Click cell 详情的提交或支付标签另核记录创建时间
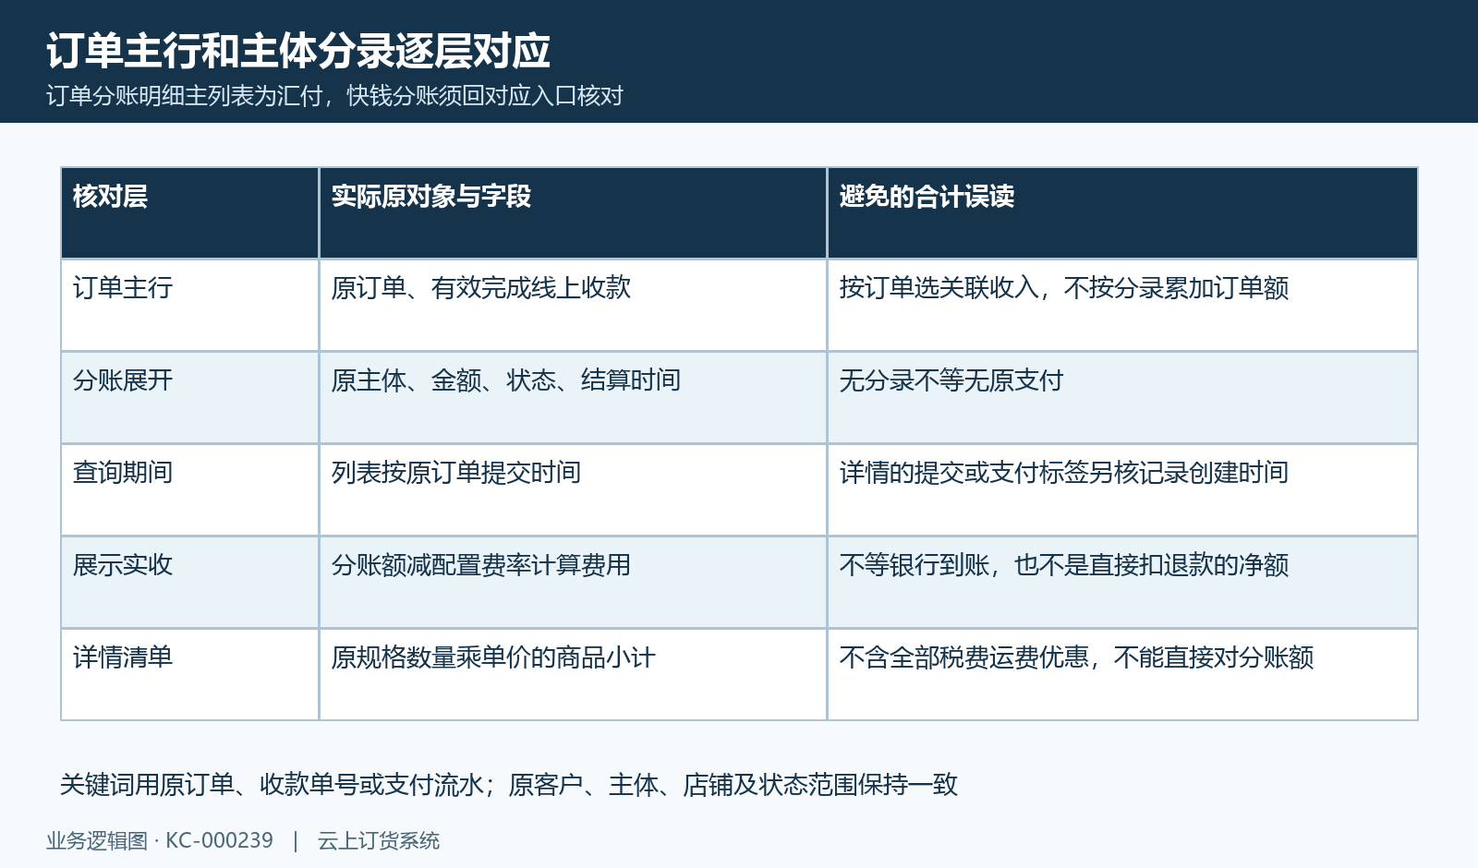 pyautogui.click(x=1122, y=490)
